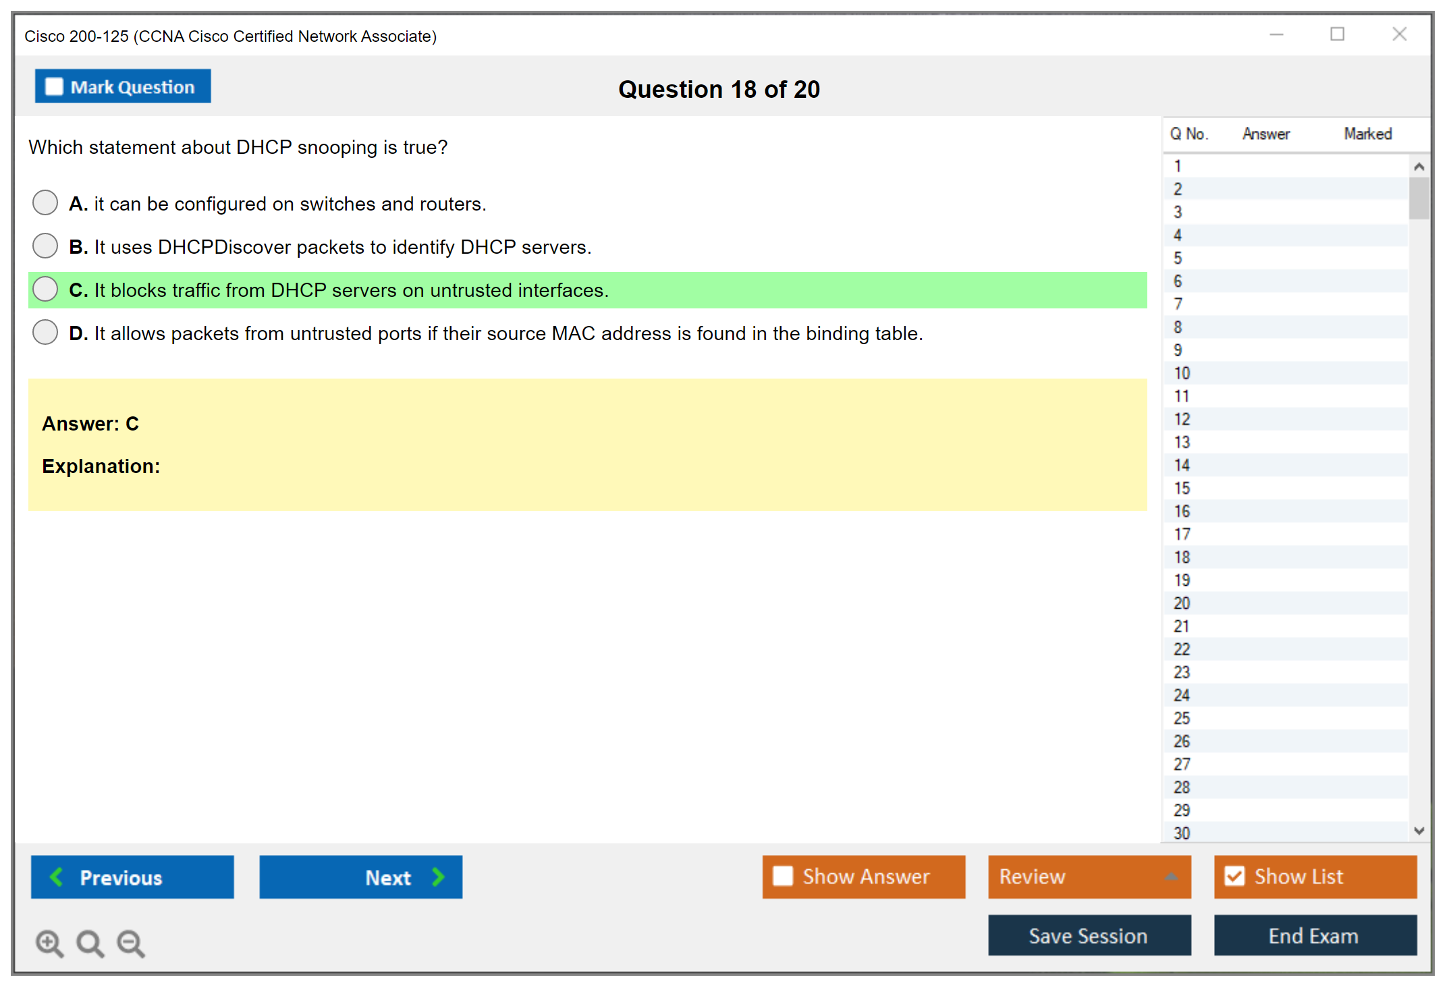Click the green left arrow on Previous
Screen dimensions: 1451x992
click(57, 877)
